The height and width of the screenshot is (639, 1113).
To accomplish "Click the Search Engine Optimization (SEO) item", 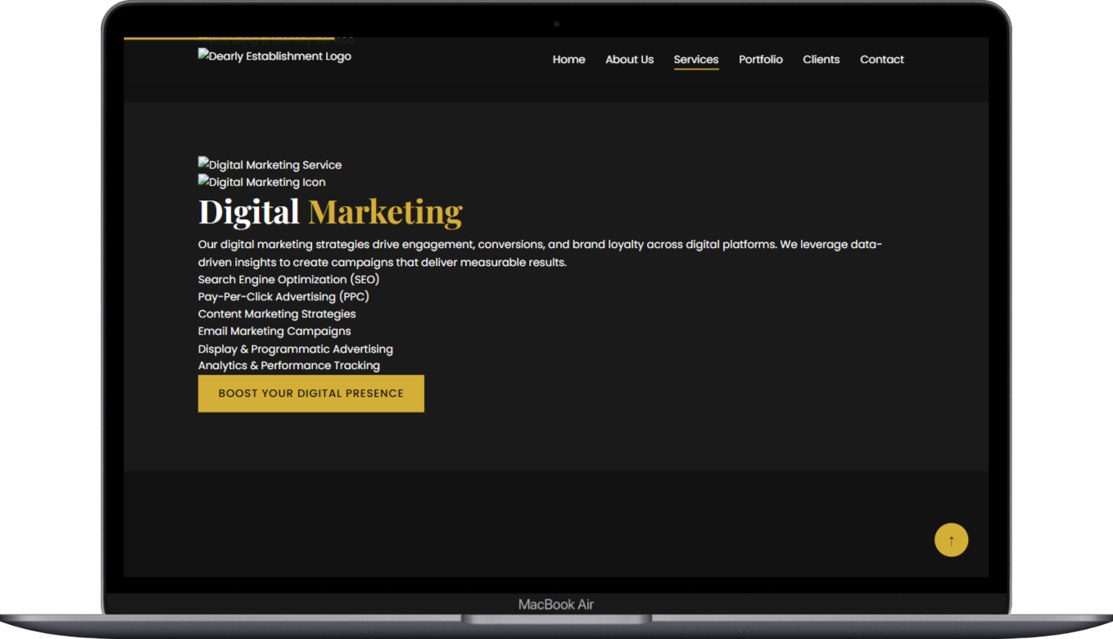I will [288, 280].
